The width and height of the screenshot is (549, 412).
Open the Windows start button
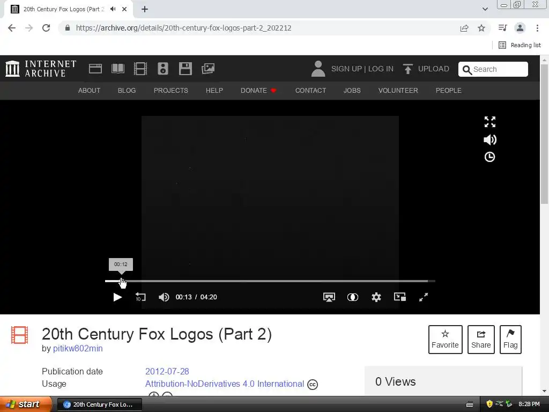(25, 404)
